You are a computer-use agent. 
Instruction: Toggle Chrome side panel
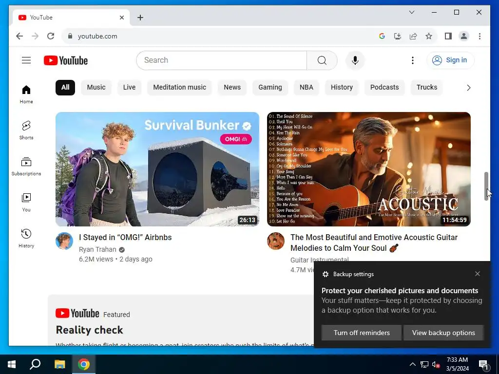[x=448, y=36]
